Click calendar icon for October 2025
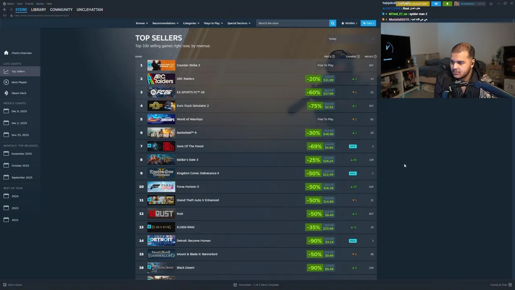This screenshot has height=290, width=515. 6,166
